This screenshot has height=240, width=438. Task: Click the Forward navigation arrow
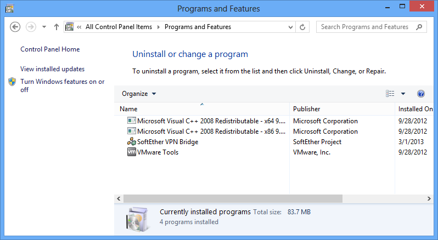[31, 27]
